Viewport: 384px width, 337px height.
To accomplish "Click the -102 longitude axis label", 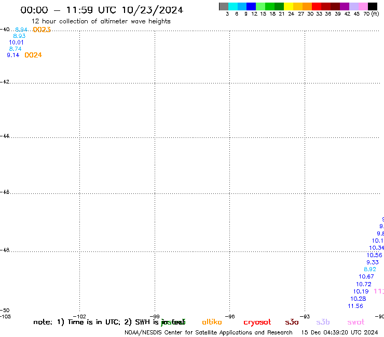I will point(79,316).
